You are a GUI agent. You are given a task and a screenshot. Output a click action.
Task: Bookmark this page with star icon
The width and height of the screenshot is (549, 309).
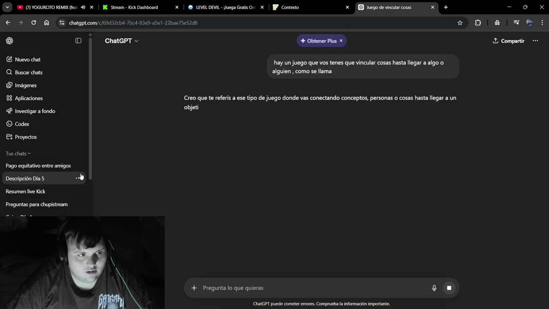pyautogui.click(x=460, y=23)
